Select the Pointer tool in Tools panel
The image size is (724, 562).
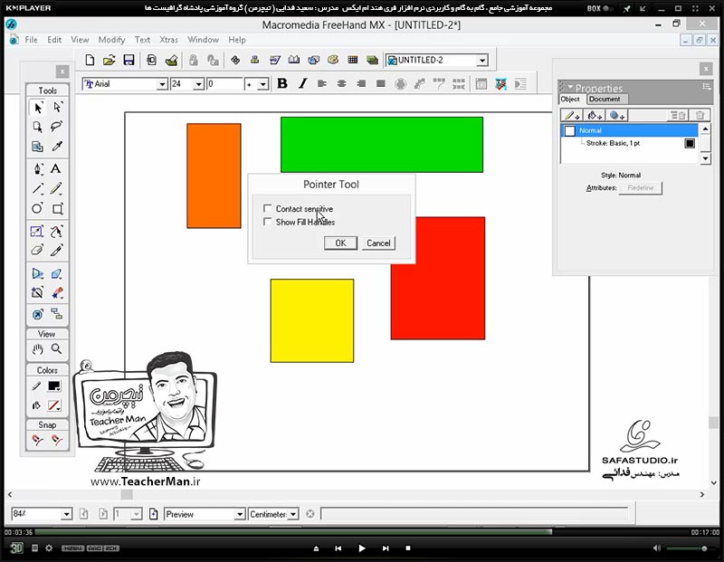coord(38,108)
